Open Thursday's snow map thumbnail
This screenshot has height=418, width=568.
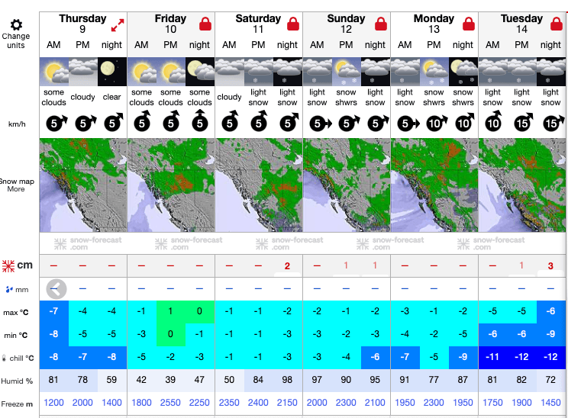82,185
